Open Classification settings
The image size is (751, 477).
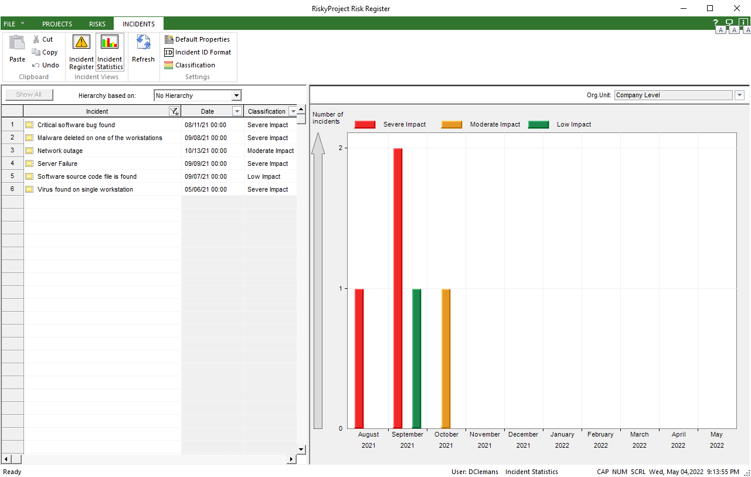point(189,65)
